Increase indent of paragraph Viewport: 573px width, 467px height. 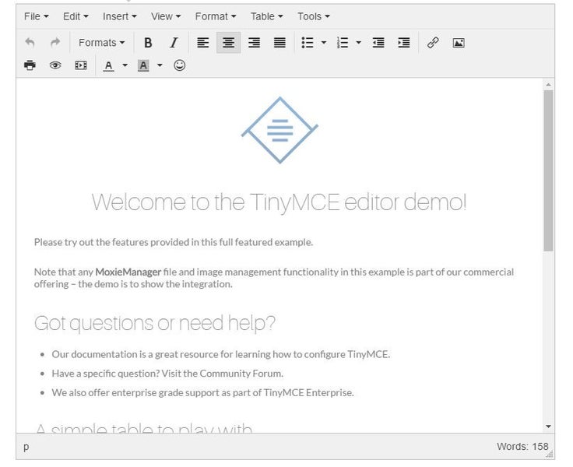click(x=404, y=43)
